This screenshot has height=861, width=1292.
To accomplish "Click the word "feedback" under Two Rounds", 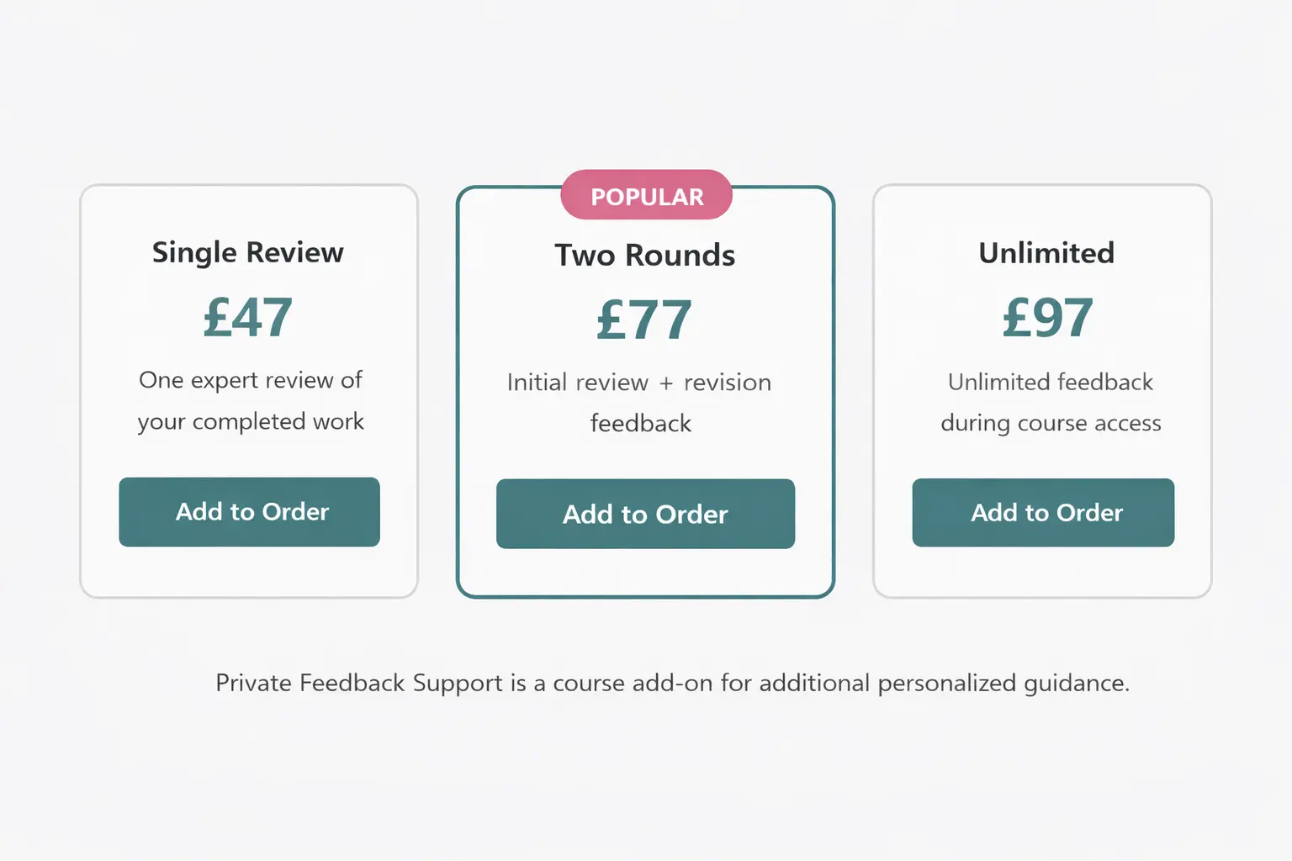I will [641, 423].
